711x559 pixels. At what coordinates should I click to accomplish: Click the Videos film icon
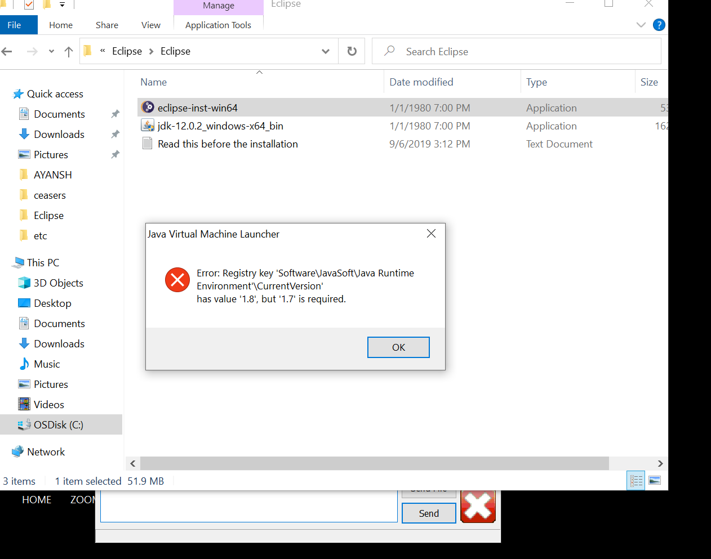pyautogui.click(x=24, y=404)
